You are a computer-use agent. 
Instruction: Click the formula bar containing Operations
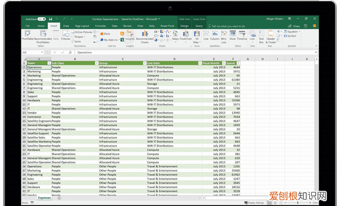click(194, 53)
